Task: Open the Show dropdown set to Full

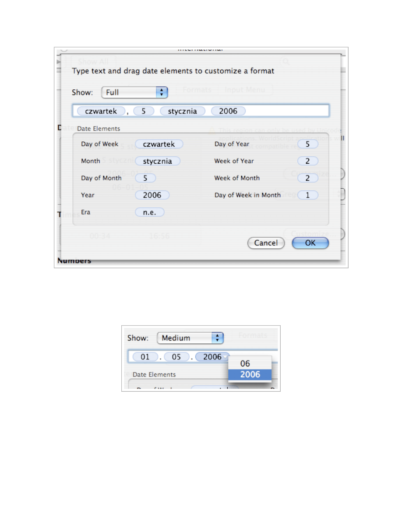Action: pyautogui.click(x=135, y=92)
